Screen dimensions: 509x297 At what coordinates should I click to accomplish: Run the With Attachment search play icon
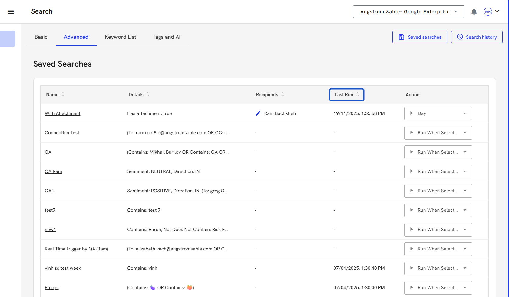411,113
